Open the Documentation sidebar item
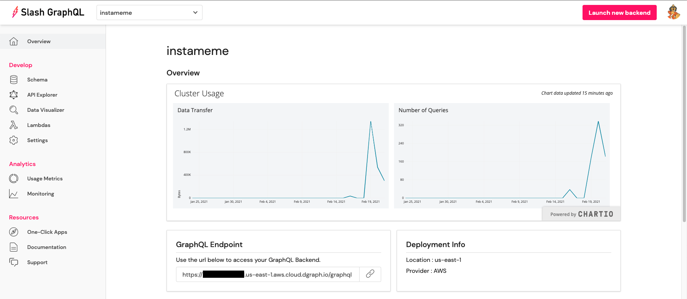The image size is (687, 299). (47, 247)
